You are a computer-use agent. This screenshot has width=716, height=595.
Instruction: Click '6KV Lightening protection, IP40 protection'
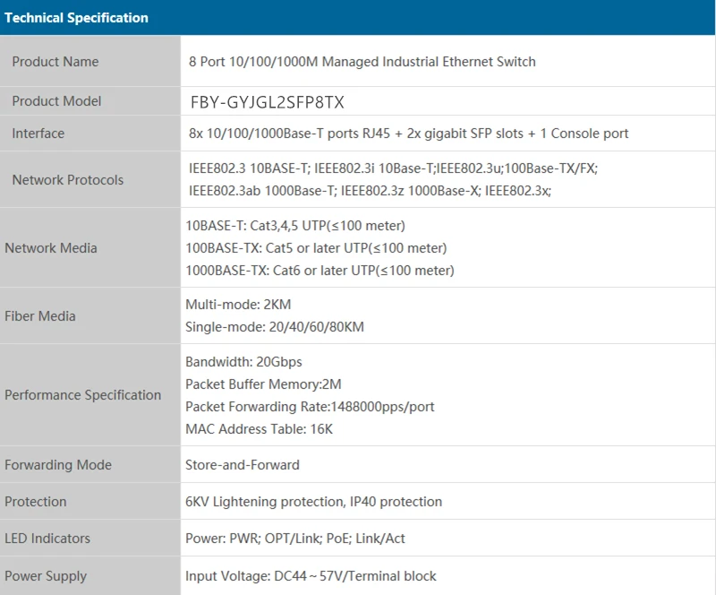point(314,502)
